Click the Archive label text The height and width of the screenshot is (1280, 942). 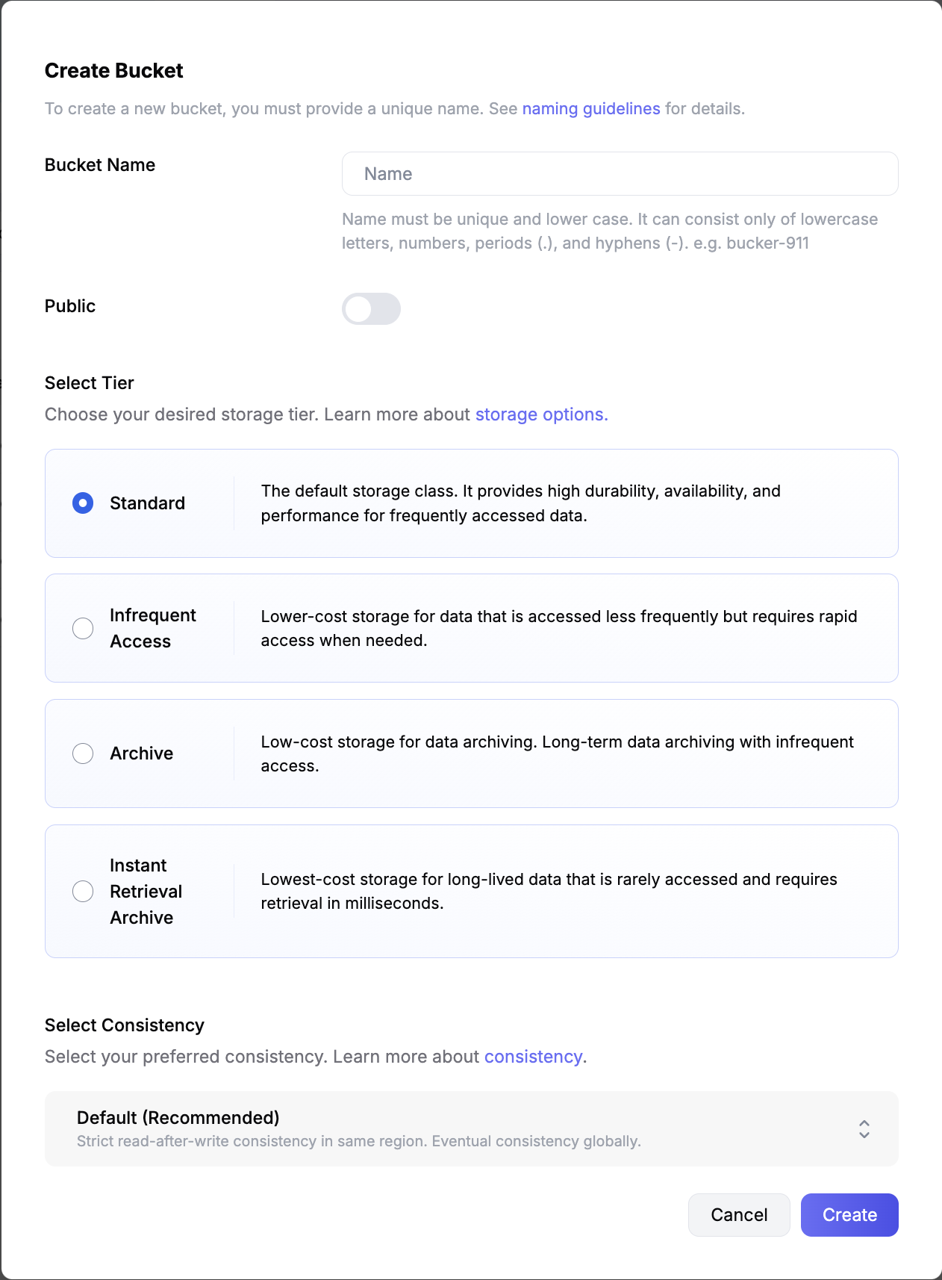coord(141,754)
